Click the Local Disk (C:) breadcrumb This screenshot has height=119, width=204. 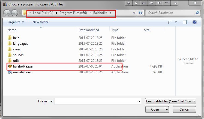[x=43, y=13]
